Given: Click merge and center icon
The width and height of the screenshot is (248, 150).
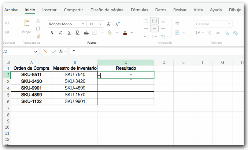Looking at the screenshot, I should point(177,33).
